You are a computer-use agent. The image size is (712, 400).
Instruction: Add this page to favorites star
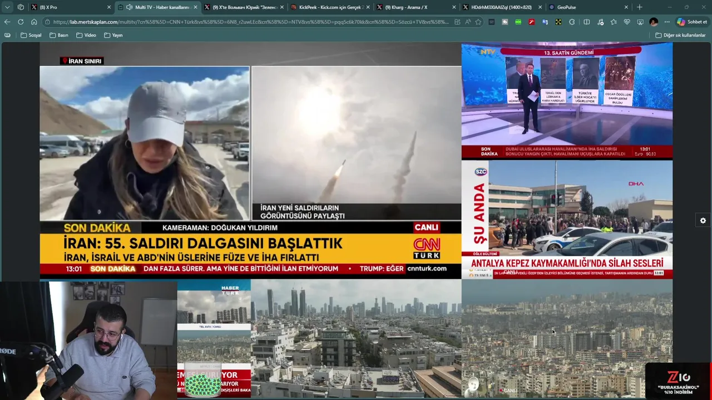click(x=478, y=22)
